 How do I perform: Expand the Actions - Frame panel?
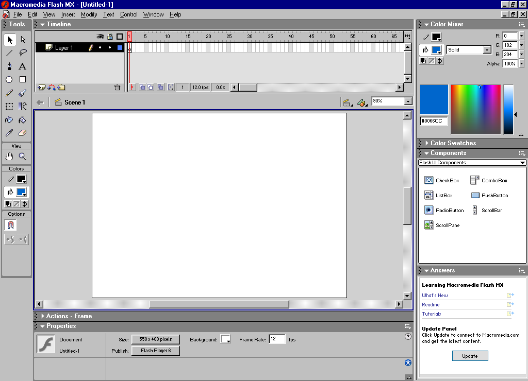click(43, 316)
